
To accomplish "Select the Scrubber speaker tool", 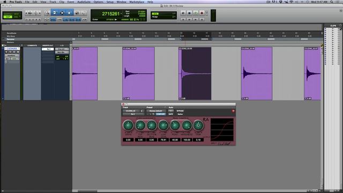I will [77, 13].
